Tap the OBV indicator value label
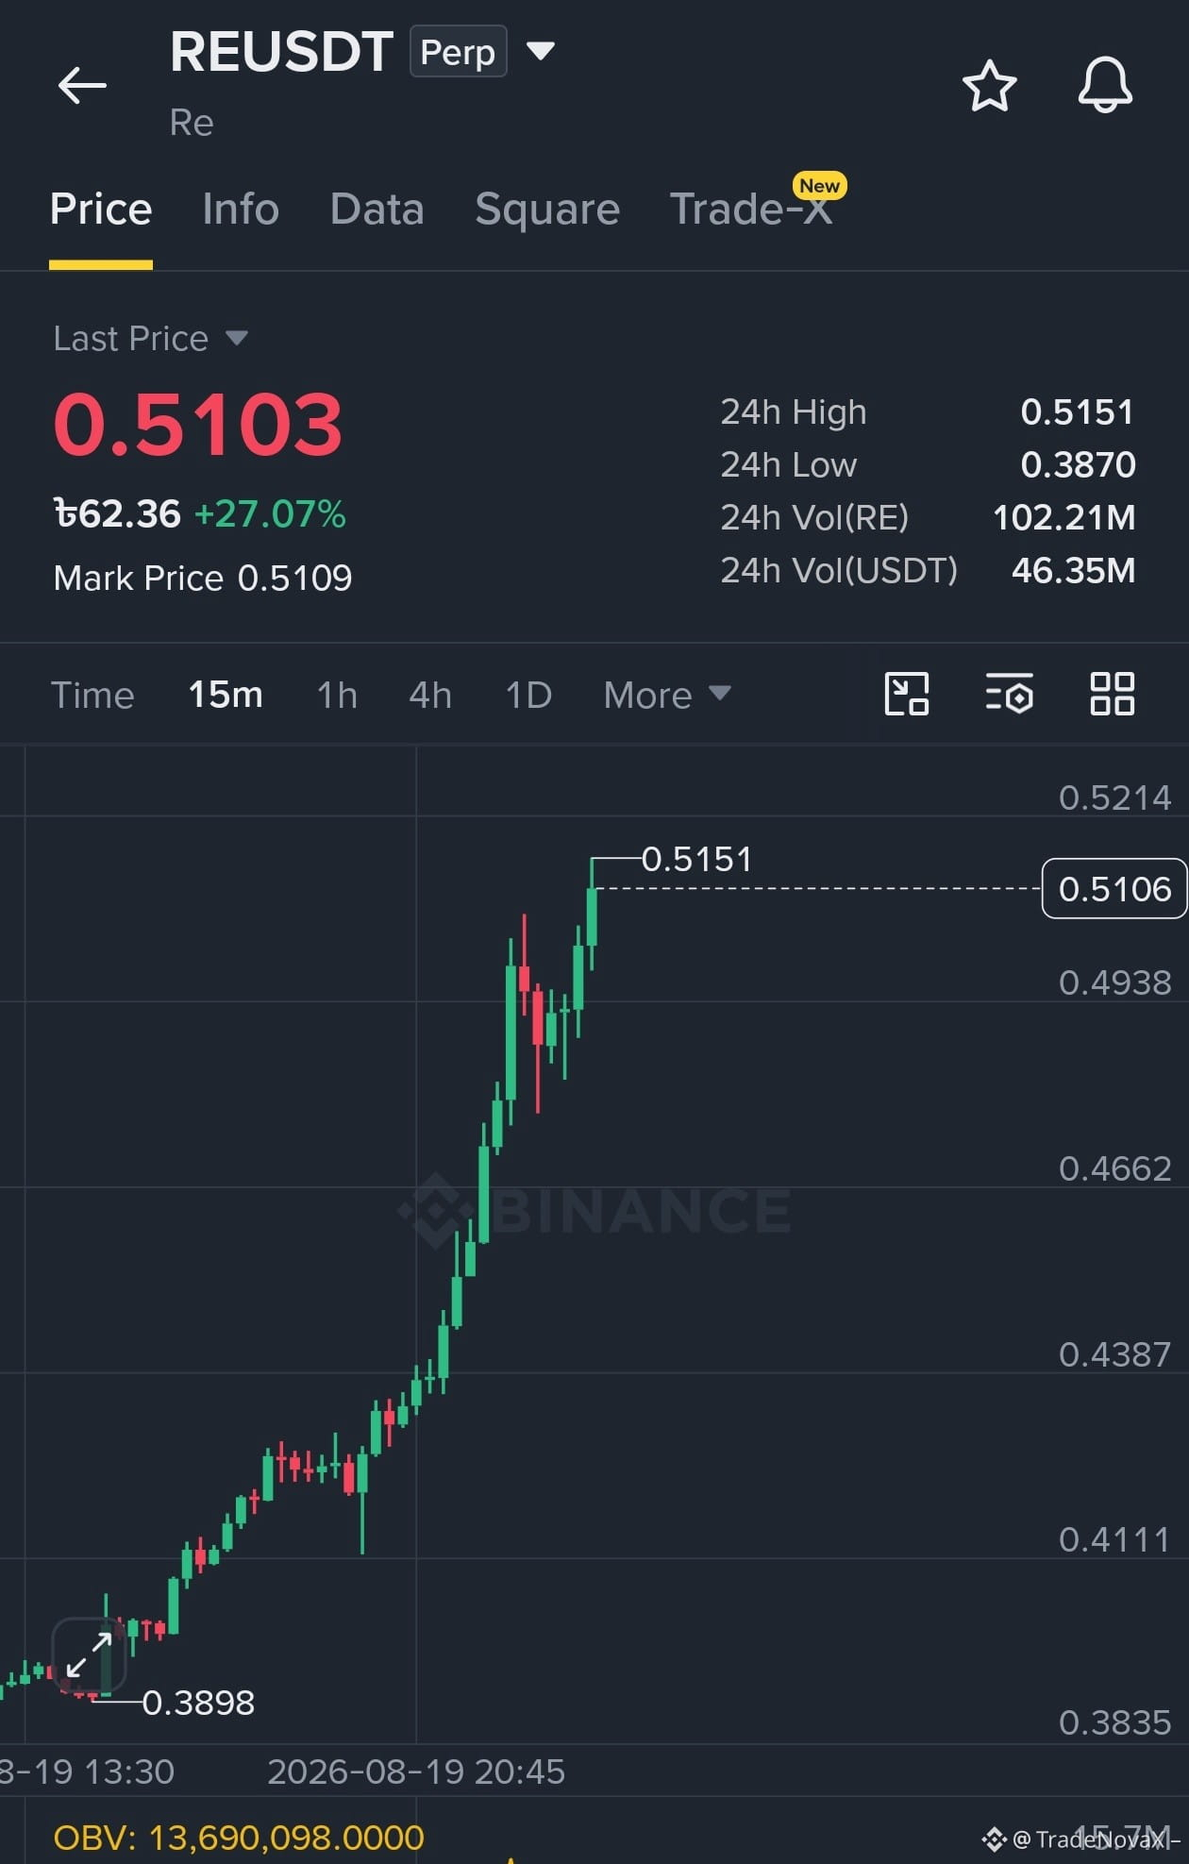The height and width of the screenshot is (1864, 1189). pyautogui.click(x=239, y=1837)
